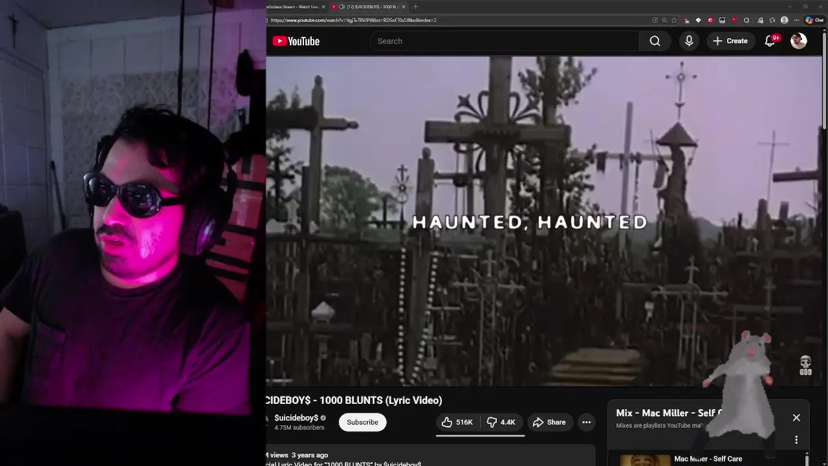Click the 4.75M subscribers text
This screenshot has width=828, height=466.
pyautogui.click(x=300, y=428)
